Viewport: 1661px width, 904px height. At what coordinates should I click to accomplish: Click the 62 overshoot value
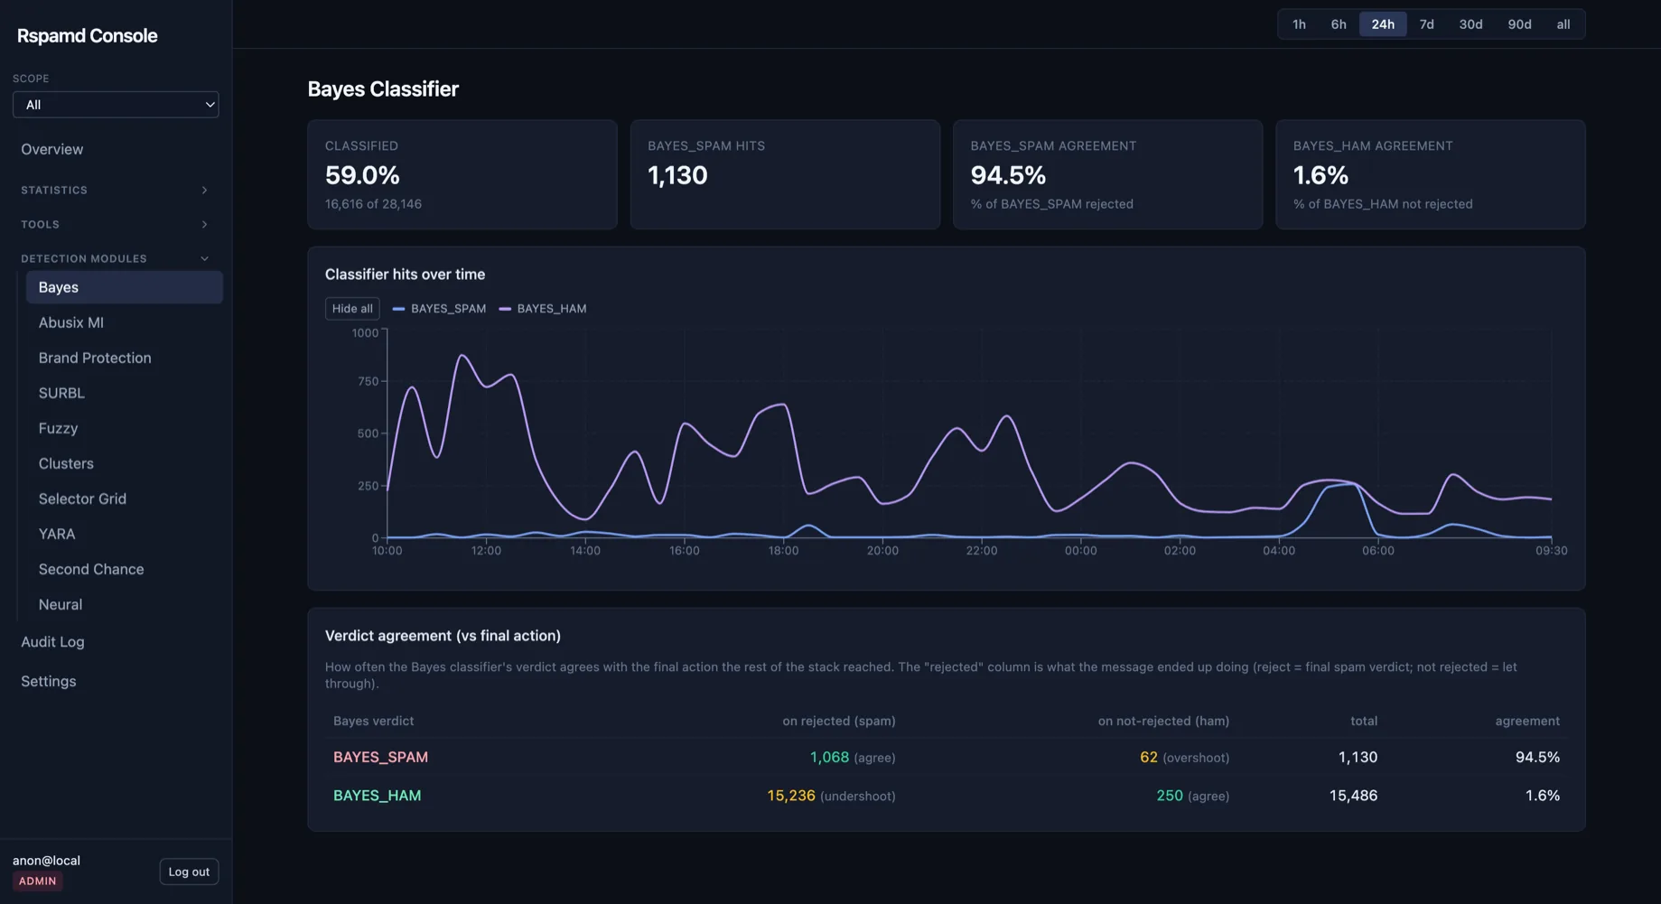click(1149, 757)
